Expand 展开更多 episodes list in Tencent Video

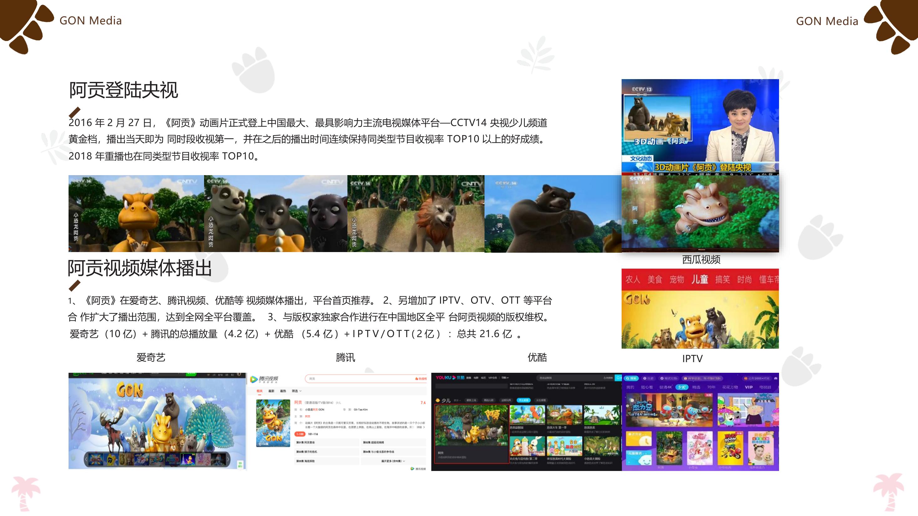coord(393,461)
